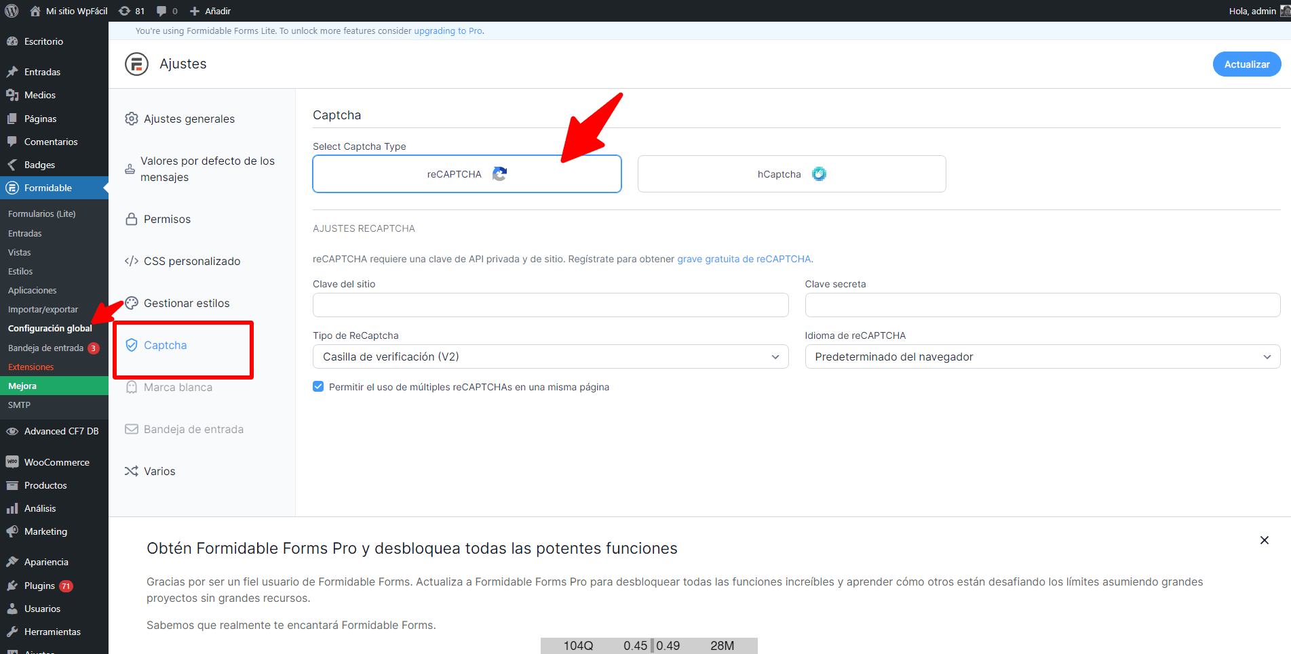Open the Aplicaciones submenu item
Viewport: 1291px width, 654px height.
[33, 290]
